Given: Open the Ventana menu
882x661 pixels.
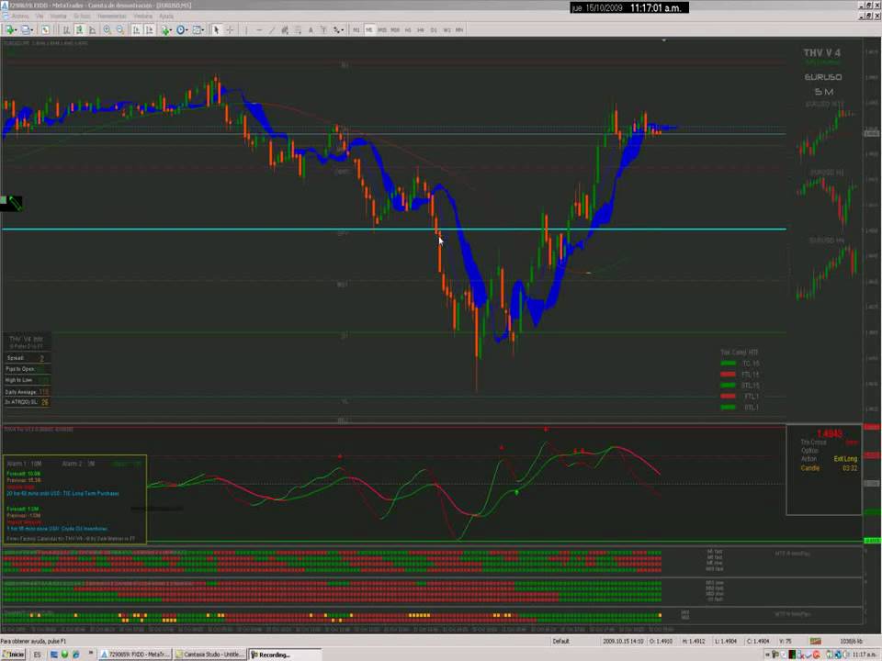Looking at the screenshot, I should [143, 16].
